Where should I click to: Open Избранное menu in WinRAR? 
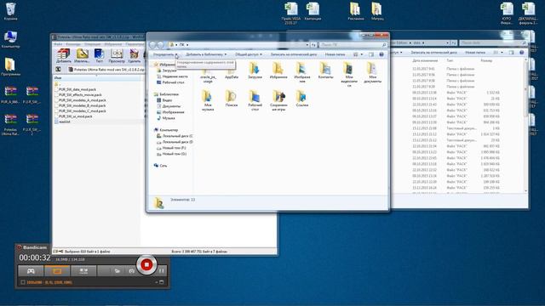pyautogui.click(x=113, y=44)
